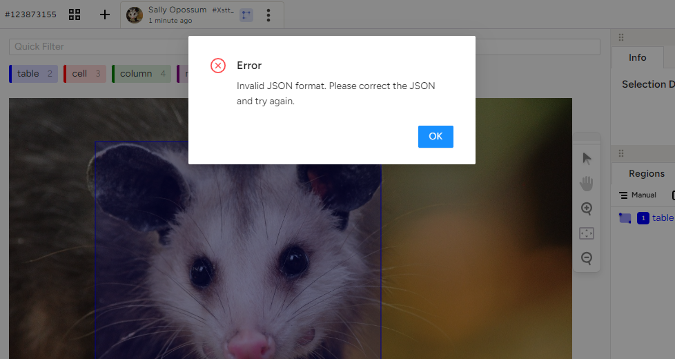The height and width of the screenshot is (359, 675).
Task: Click the red error circle icon
Action: (x=218, y=66)
